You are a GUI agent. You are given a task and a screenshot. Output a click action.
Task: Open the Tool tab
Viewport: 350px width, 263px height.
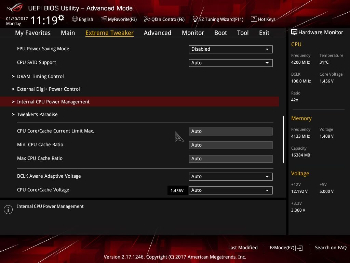coord(243,33)
